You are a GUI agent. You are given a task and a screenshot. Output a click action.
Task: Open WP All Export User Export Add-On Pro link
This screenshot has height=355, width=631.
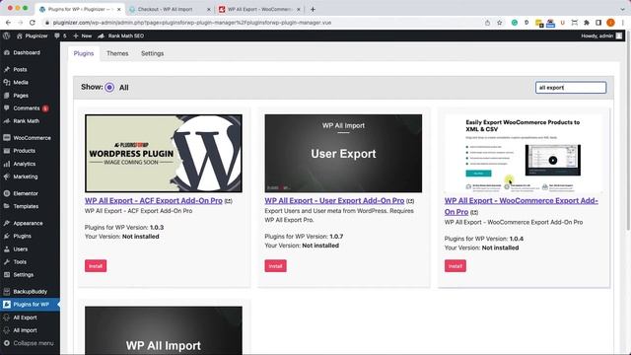pyautogui.click(x=334, y=200)
